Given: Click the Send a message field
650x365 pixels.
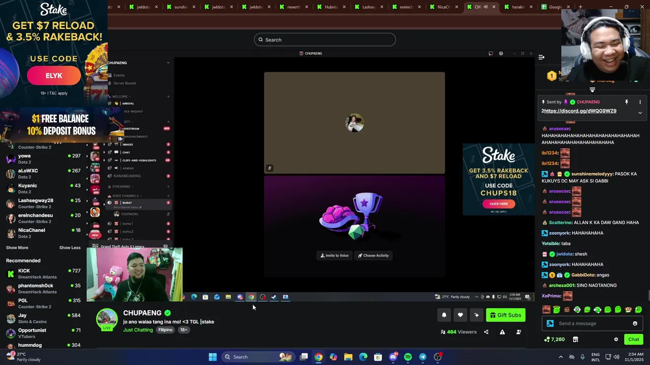Looking at the screenshot, I should pos(591,323).
